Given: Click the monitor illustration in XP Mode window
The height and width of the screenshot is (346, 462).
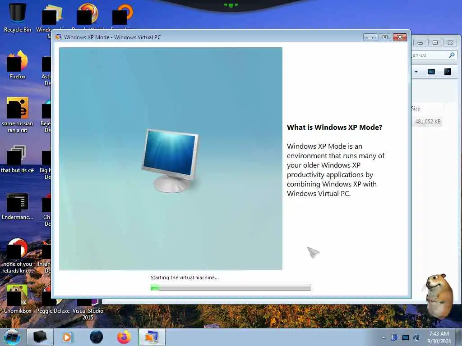Looking at the screenshot, I should (170, 161).
